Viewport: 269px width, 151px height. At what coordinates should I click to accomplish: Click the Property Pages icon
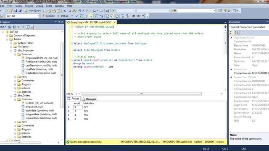[242, 32]
